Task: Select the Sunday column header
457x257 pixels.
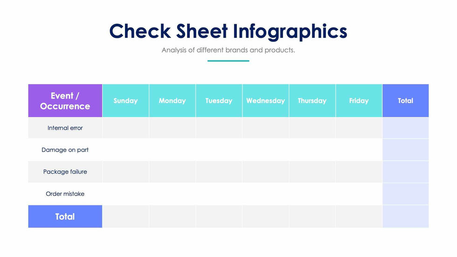Action: click(x=125, y=101)
